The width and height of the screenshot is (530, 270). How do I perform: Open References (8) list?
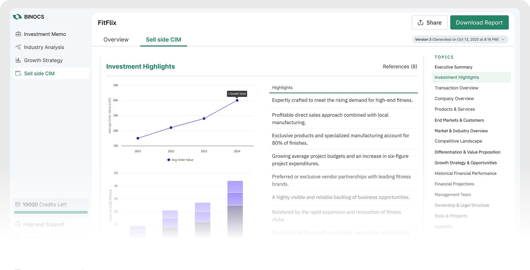(x=400, y=67)
